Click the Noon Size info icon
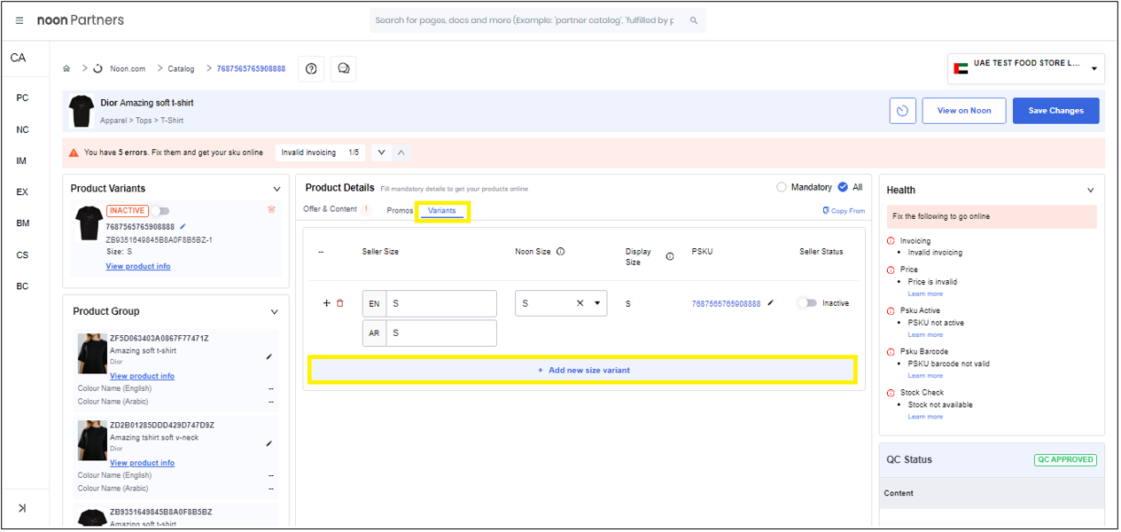 (x=560, y=252)
